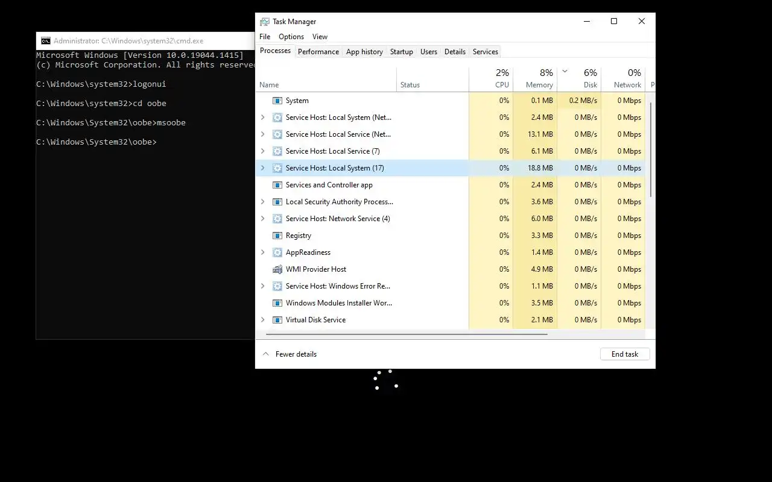
Task: Click the Service Host: Local System (17) gear icon
Action: (x=277, y=168)
